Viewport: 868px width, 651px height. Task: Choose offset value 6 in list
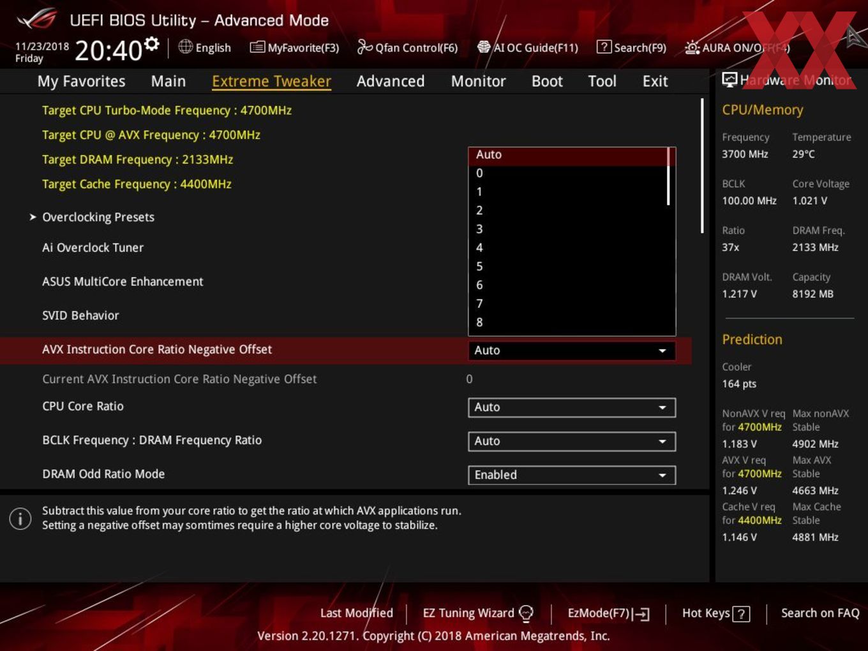click(x=568, y=285)
